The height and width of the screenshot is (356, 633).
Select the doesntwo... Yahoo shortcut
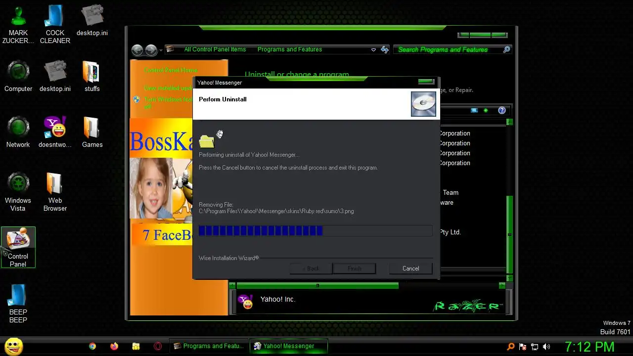(55, 132)
